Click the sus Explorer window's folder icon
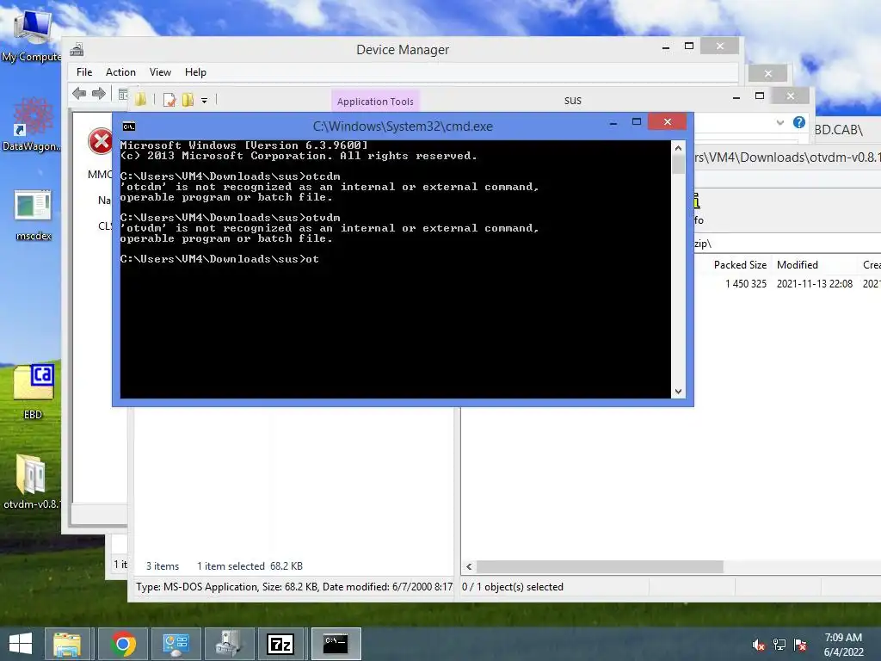This screenshot has width=881, height=661. [x=140, y=100]
